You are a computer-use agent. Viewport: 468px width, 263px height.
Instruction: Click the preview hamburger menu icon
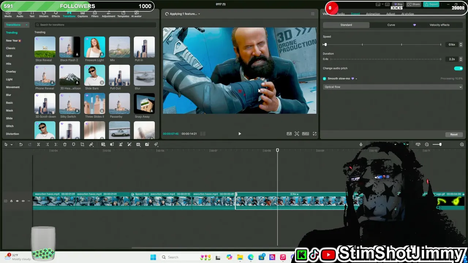tap(313, 14)
